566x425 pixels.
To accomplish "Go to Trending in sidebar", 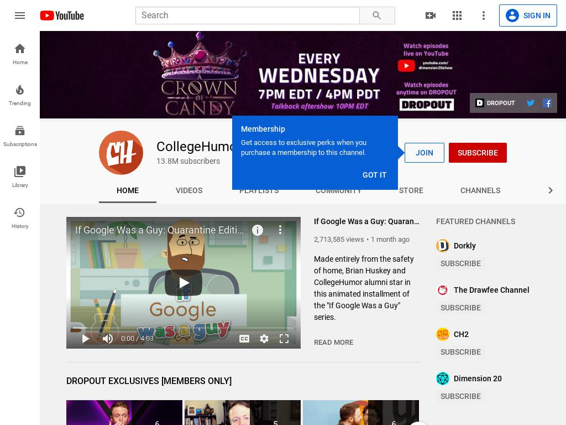I will tap(20, 95).
